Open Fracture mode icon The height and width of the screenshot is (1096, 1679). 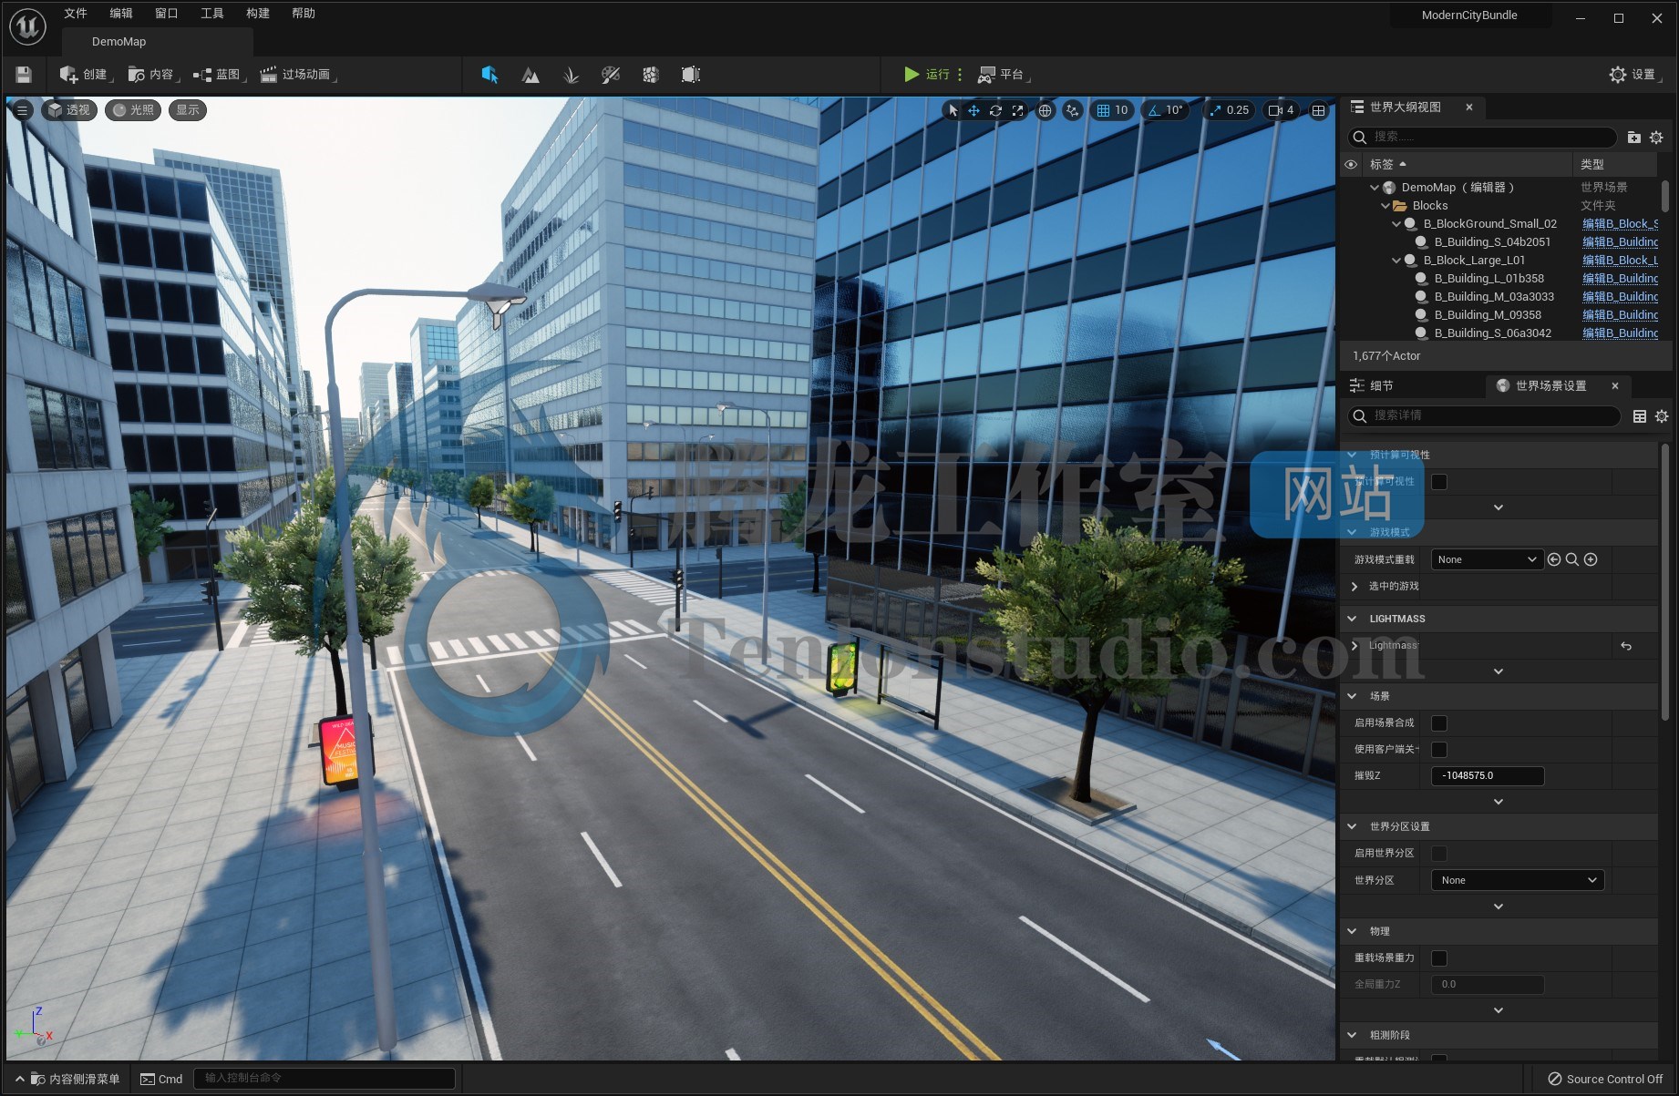click(x=651, y=75)
